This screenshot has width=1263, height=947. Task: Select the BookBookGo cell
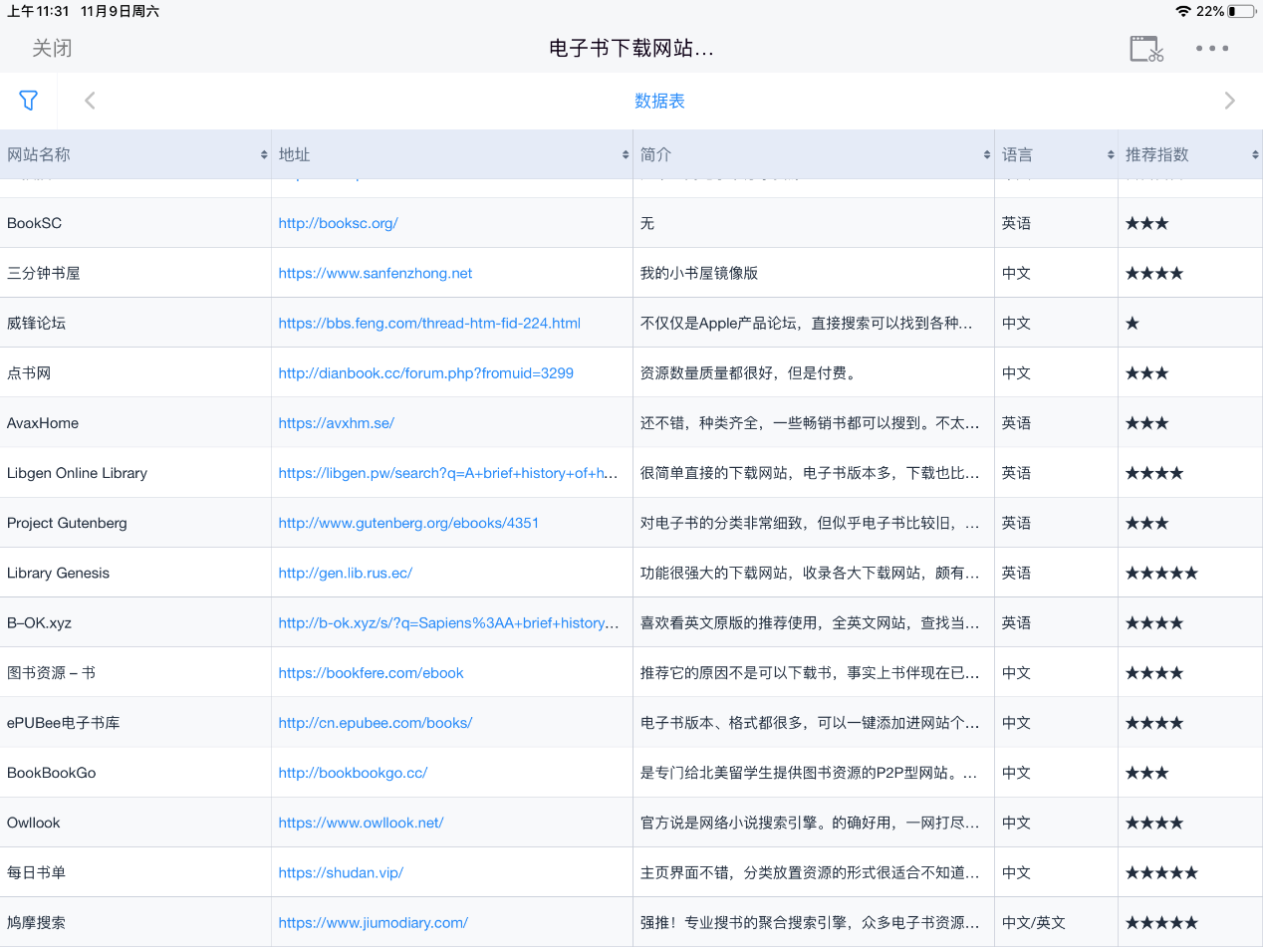click(x=135, y=773)
